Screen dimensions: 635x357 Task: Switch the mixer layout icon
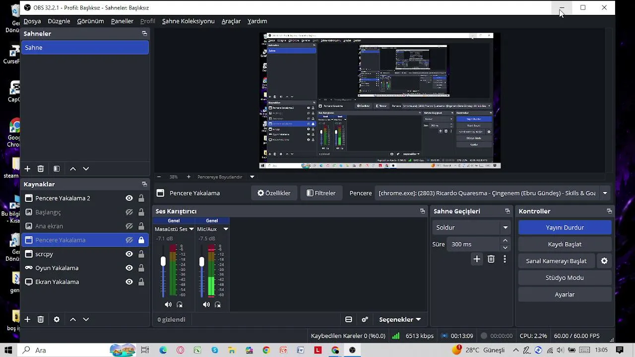point(349,319)
